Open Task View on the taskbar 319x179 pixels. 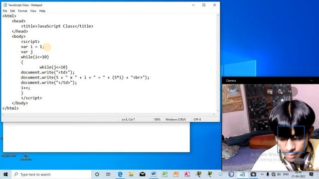(x=108, y=175)
